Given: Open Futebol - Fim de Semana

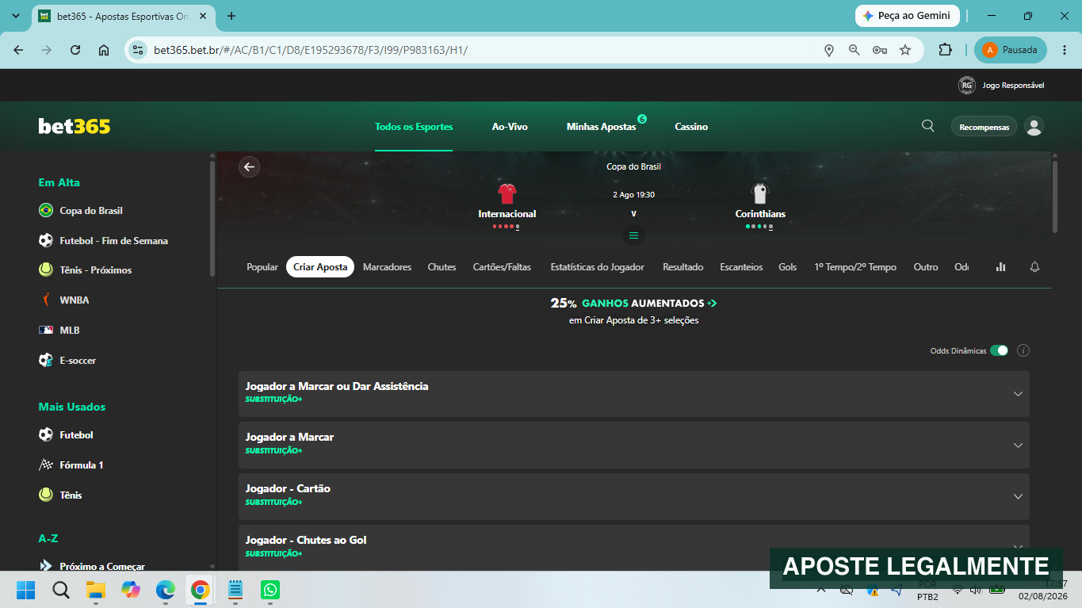Looking at the screenshot, I should click(x=113, y=241).
